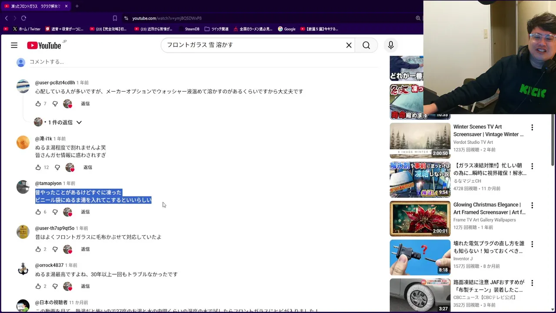The image size is (556, 313).
Task: Click the youtube.com address bar URL
Action: pyautogui.click(x=167, y=18)
